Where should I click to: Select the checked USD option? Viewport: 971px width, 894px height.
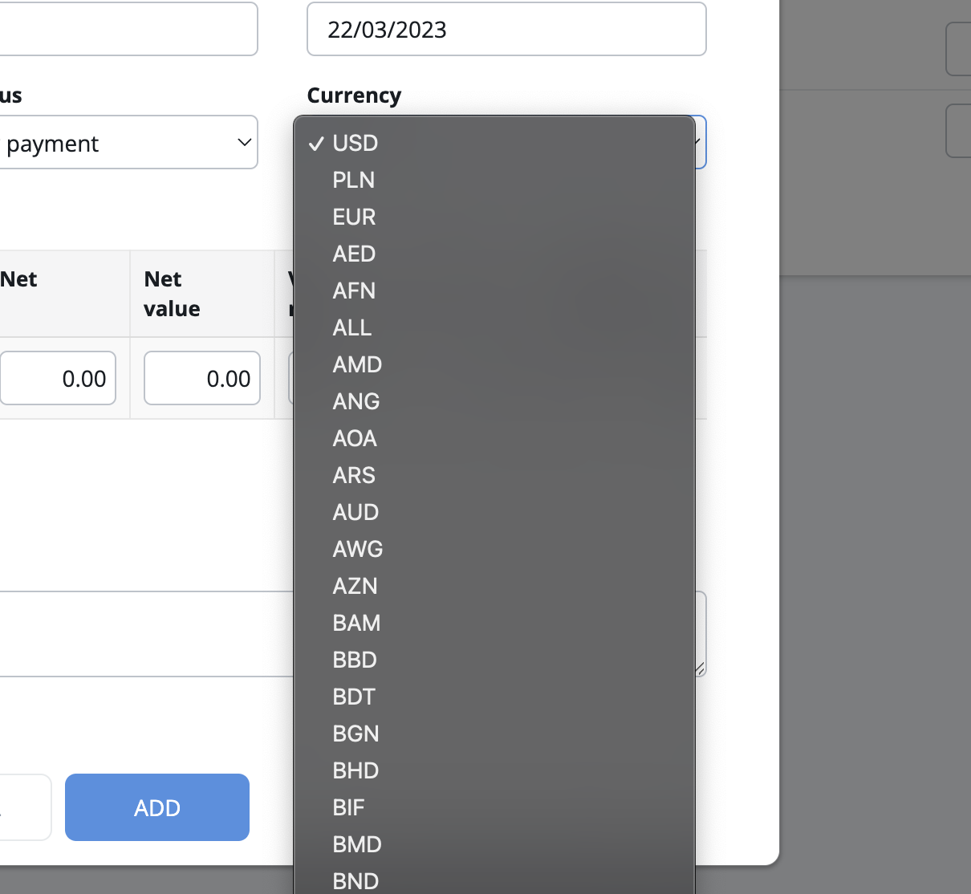click(355, 143)
